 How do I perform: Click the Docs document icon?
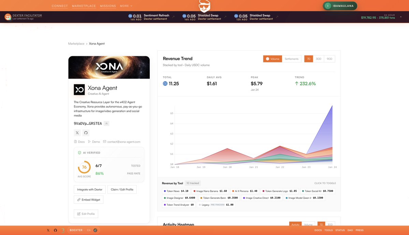pos(75,142)
